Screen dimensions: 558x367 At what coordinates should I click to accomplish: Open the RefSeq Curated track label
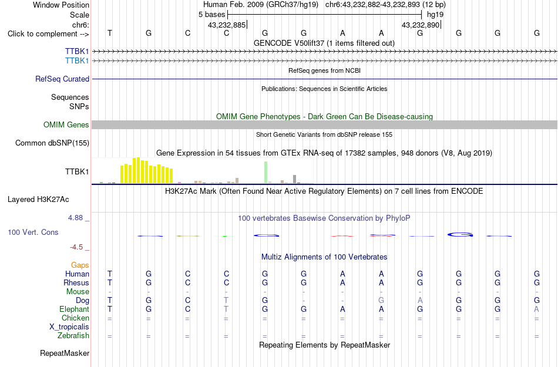pos(62,79)
